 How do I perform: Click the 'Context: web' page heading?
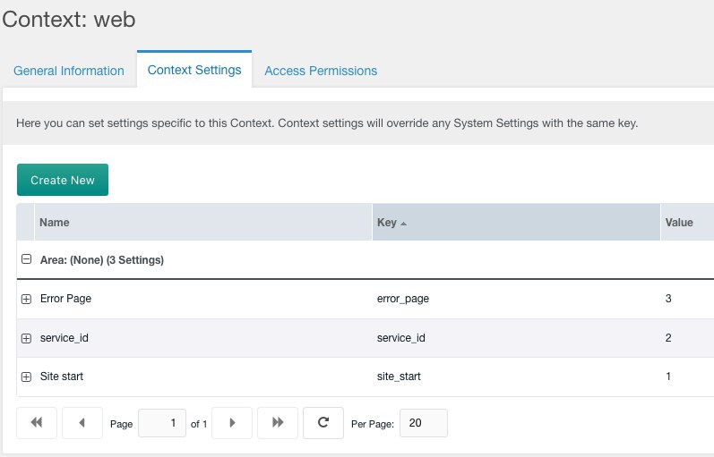pyautogui.click(x=69, y=20)
